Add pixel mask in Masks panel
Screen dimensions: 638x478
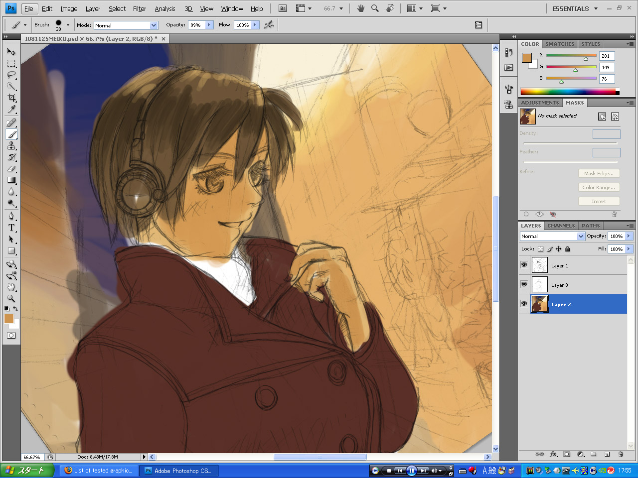click(602, 117)
